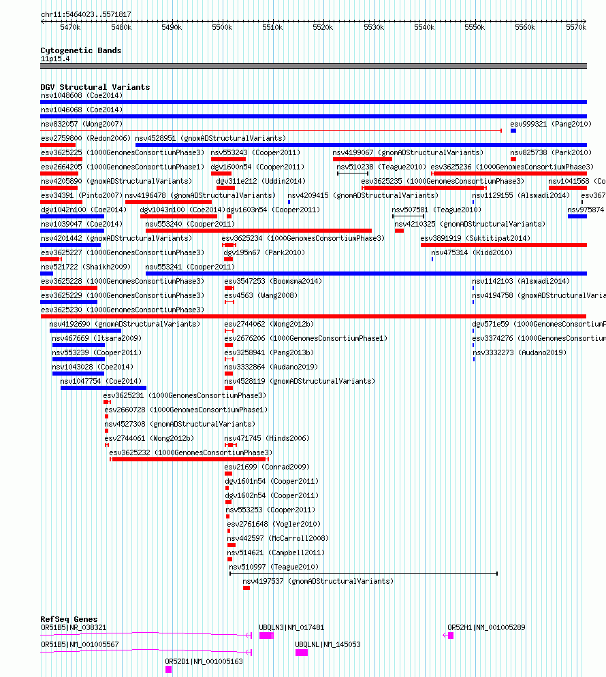The width and height of the screenshot is (606, 677).
Task: Click nsv4210325 (gnomADStructuralVariants) label
Action: pos(470,224)
